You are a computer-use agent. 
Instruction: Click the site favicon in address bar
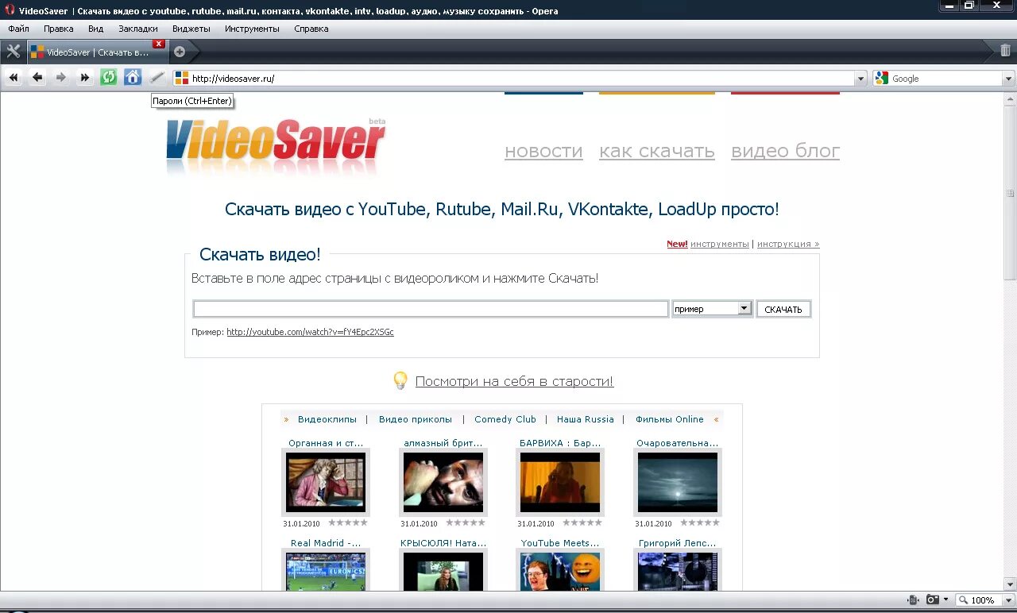pos(182,79)
